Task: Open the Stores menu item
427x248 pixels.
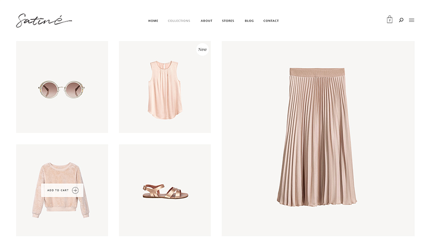Action: (228, 21)
